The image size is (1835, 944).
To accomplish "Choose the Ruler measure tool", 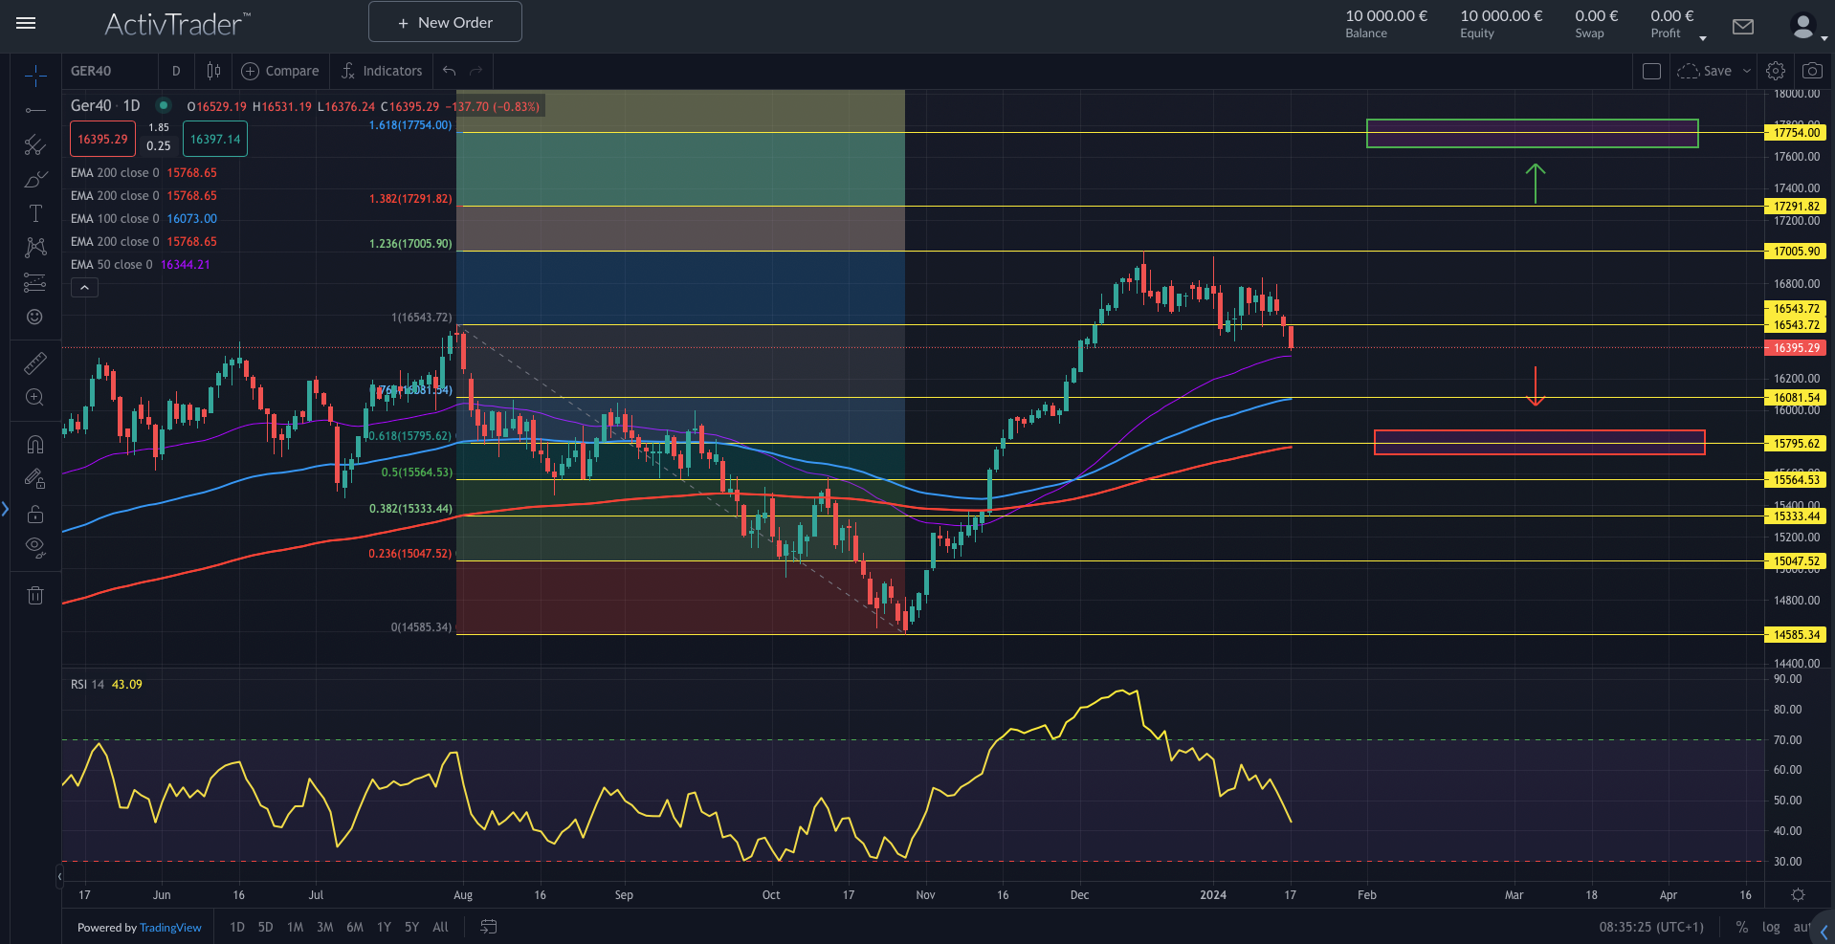I will (x=35, y=362).
